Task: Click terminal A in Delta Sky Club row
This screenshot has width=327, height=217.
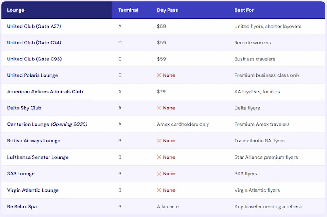Action: pos(120,108)
